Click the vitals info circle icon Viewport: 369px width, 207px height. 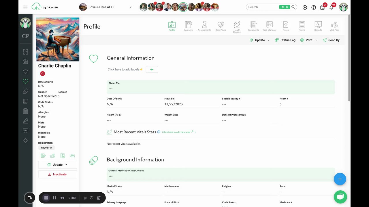(x=159, y=132)
